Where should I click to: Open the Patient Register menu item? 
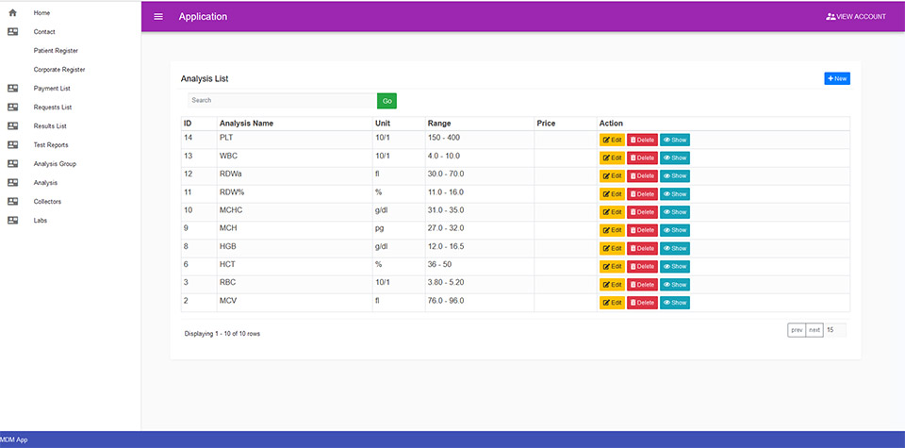point(56,51)
